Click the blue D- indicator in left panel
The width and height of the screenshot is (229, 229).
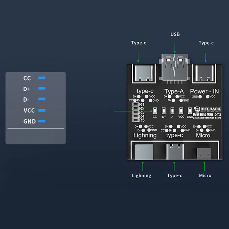42,99
